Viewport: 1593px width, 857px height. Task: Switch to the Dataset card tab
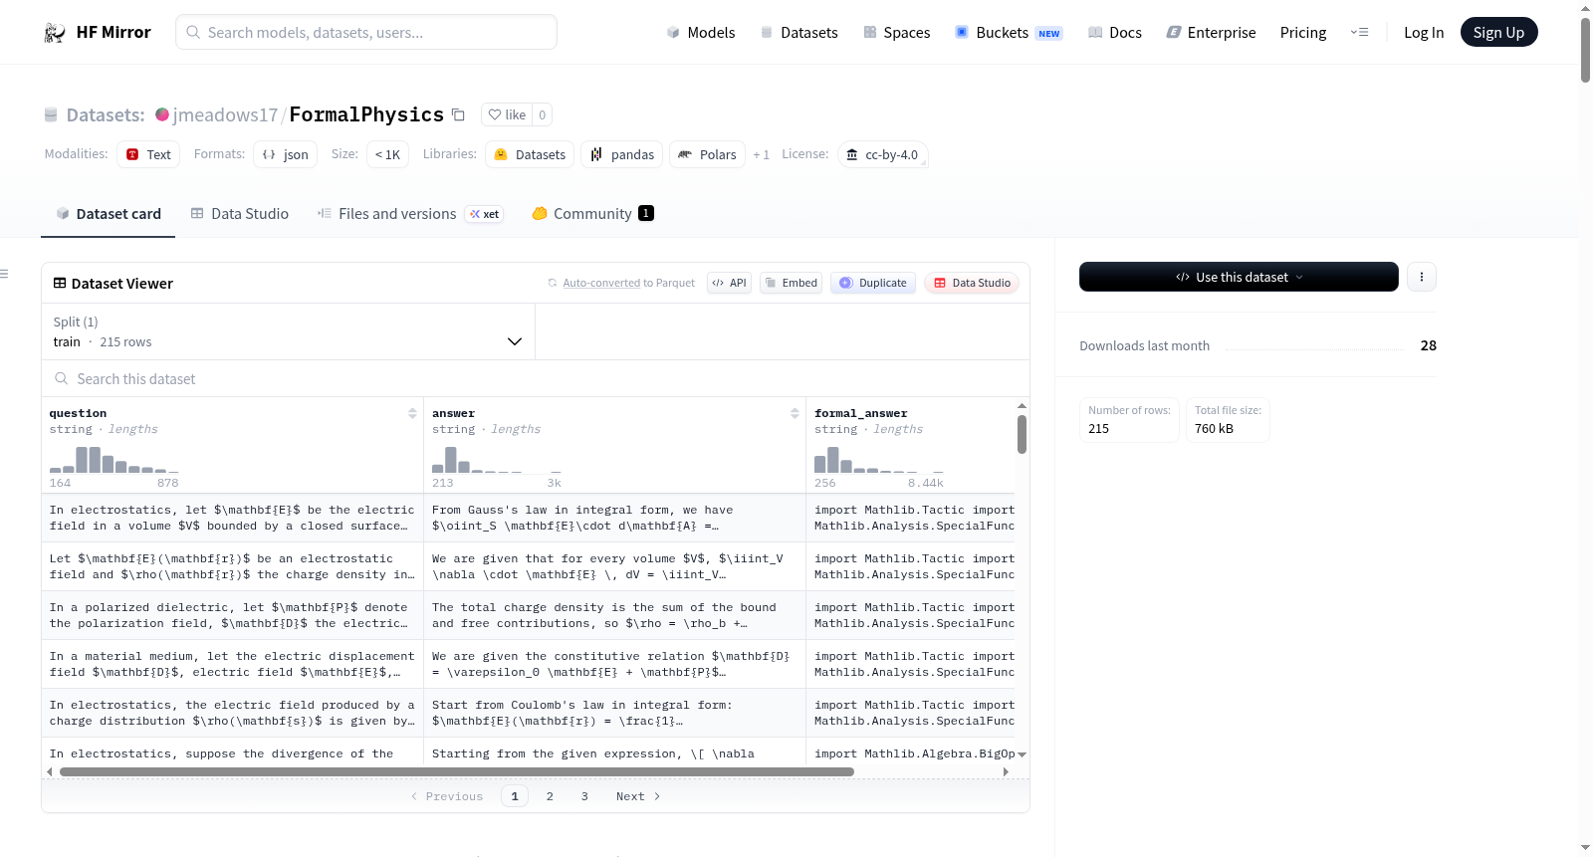coord(108,213)
